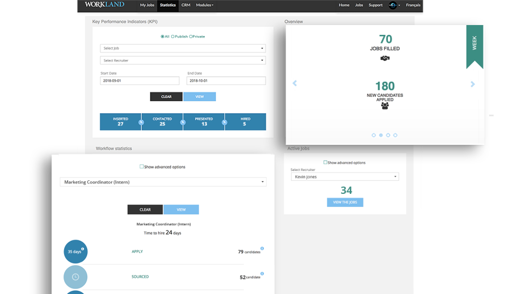The width and height of the screenshot is (523, 294).
Task: Click the new candidates people icon
Action: (385, 106)
